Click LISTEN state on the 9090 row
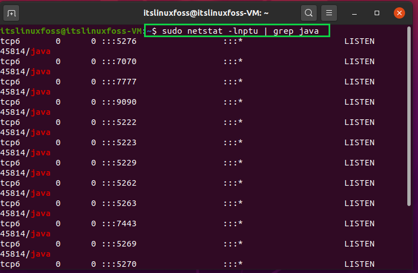Screen dimensions: 418x273 click(x=359, y=102)
